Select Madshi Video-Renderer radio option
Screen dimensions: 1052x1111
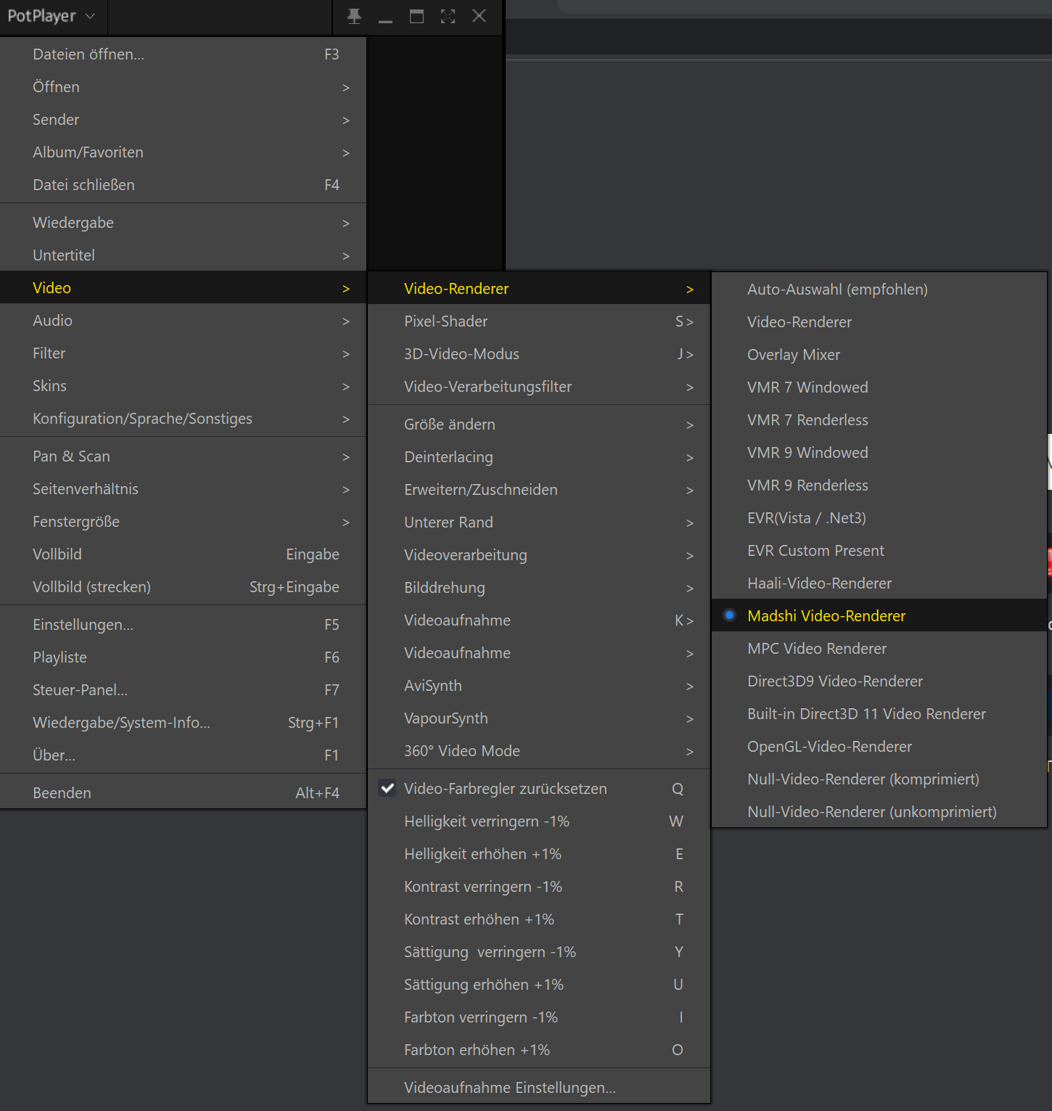tap(879, 615)
